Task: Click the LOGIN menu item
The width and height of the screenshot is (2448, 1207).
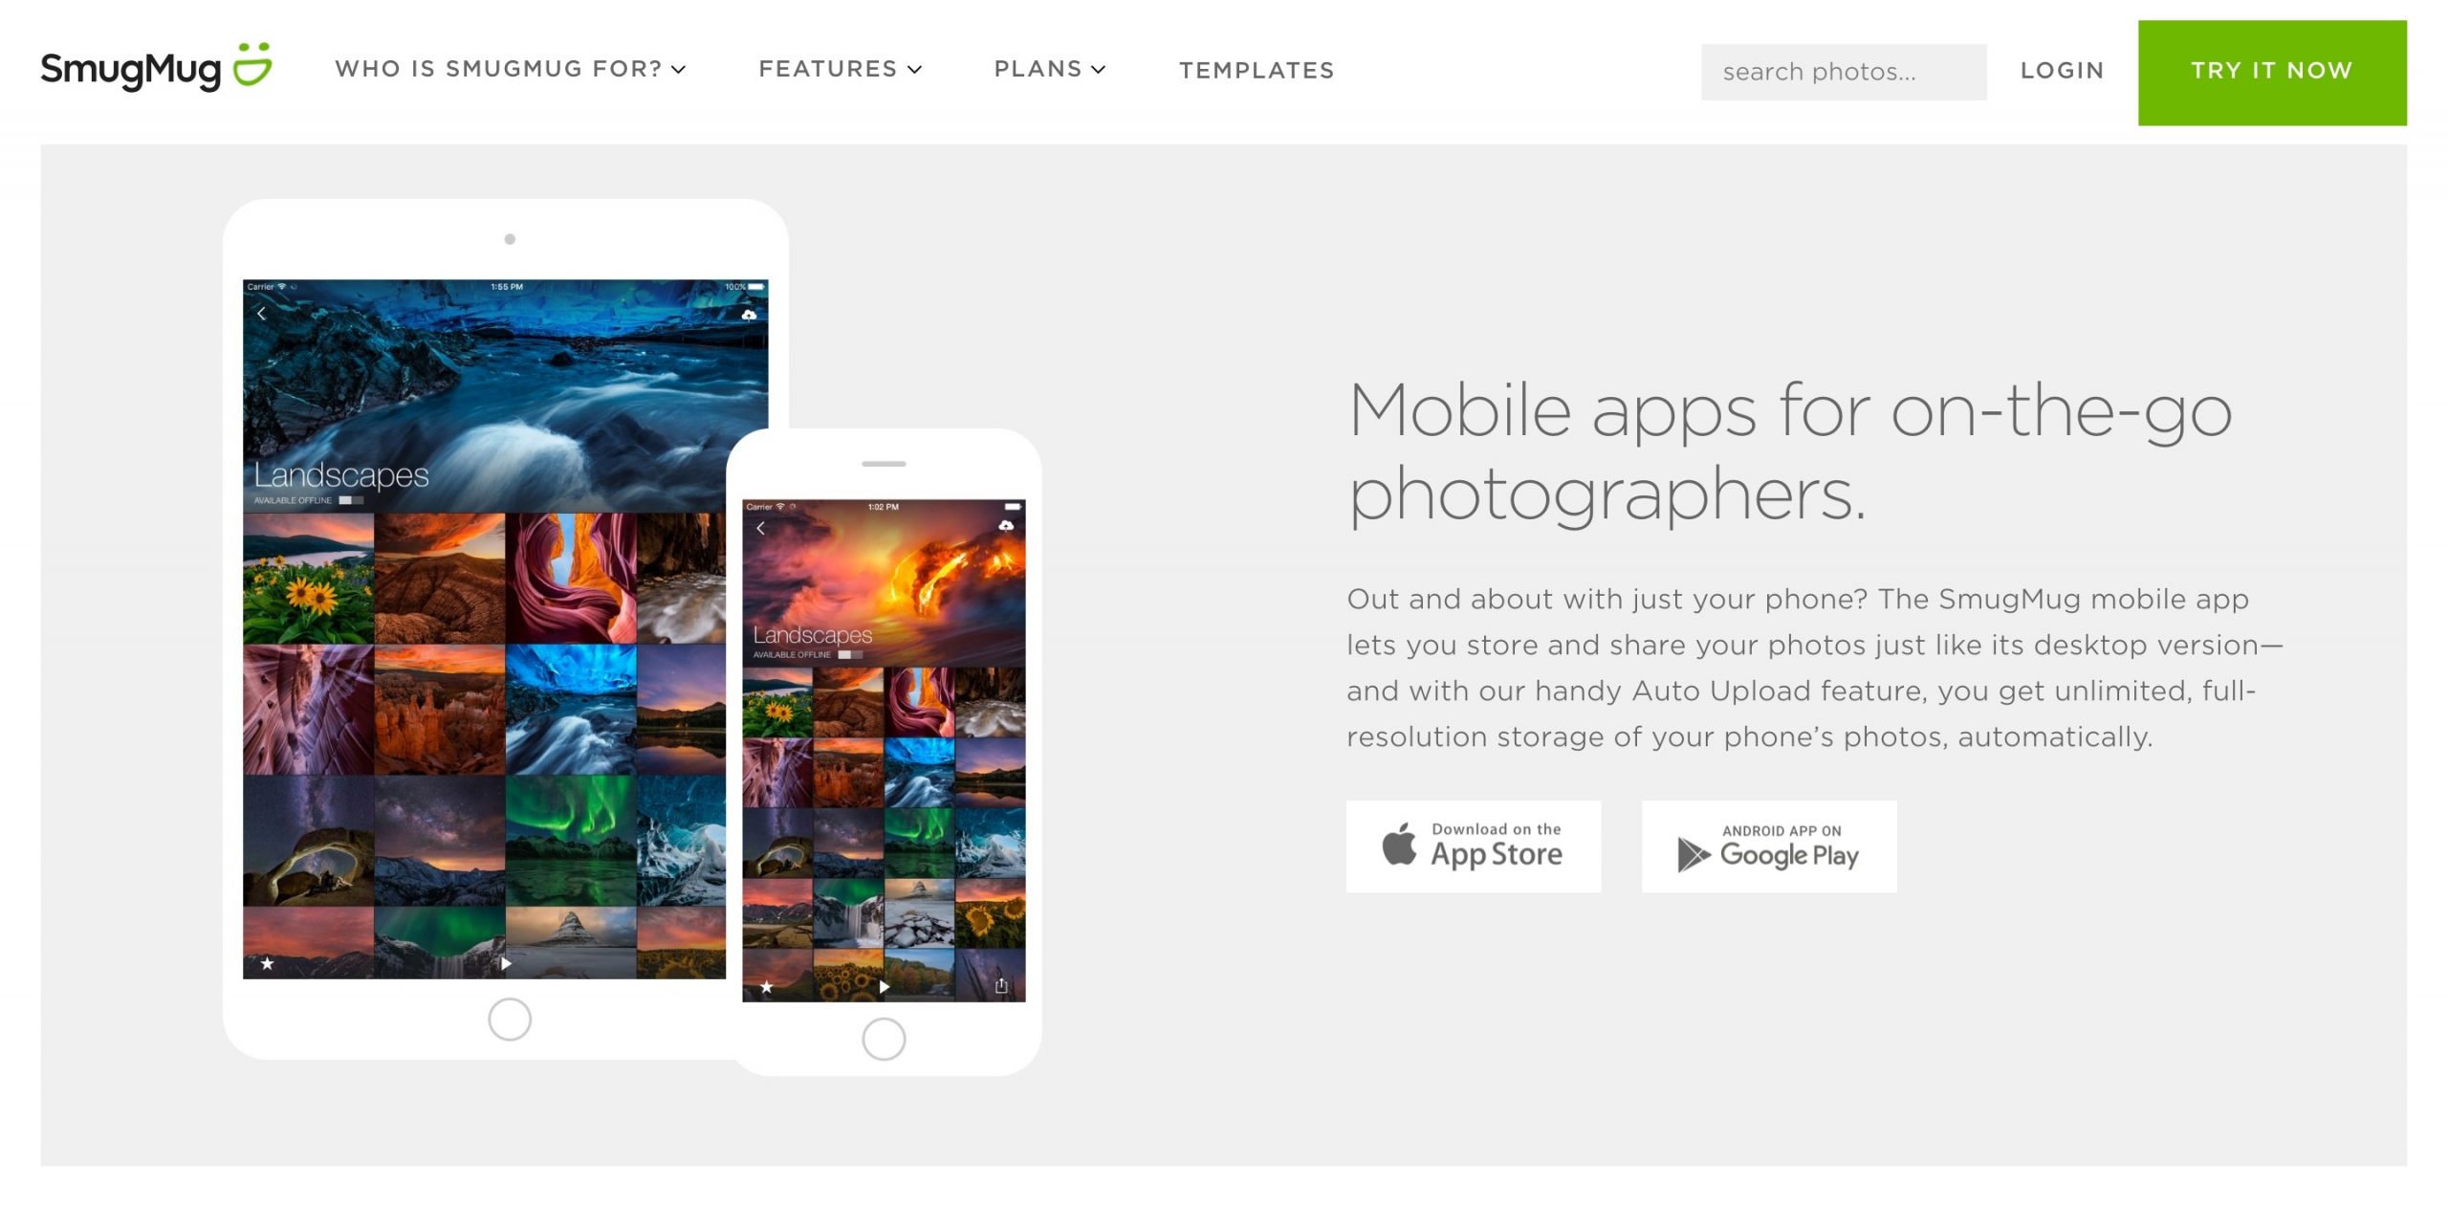Action: click(2061, 67)
